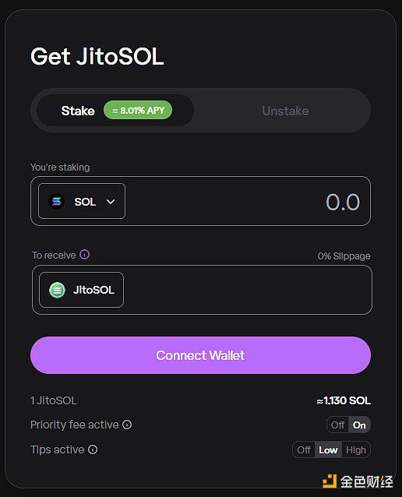Switch to the Unstake tab
This screenshot has height=497, width=402.
click(285, 111)
